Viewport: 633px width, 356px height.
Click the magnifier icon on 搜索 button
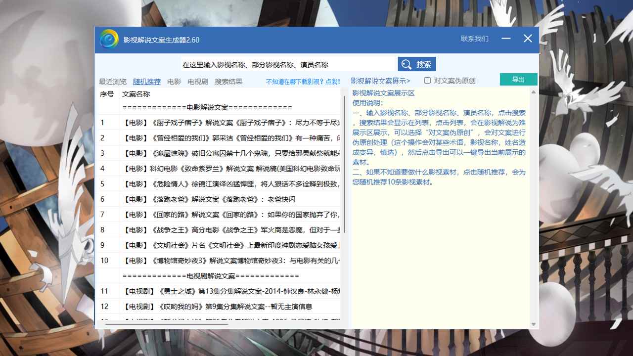coord(407,64)
